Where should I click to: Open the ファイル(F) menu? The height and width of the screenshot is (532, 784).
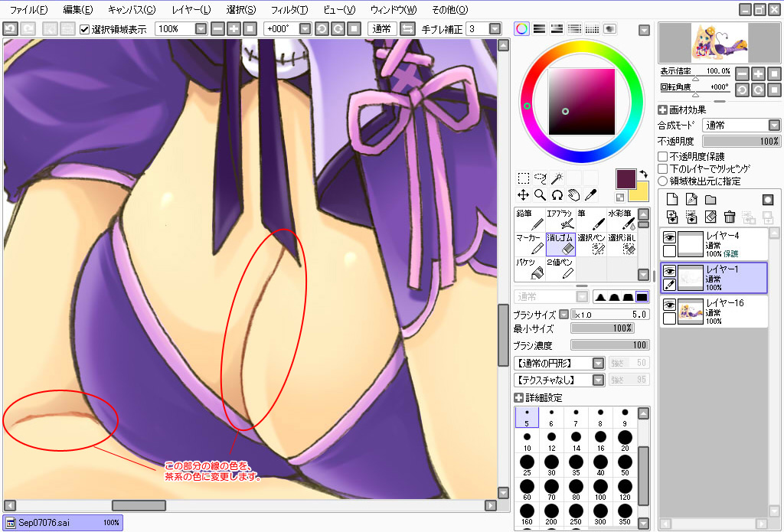[28, 9]
